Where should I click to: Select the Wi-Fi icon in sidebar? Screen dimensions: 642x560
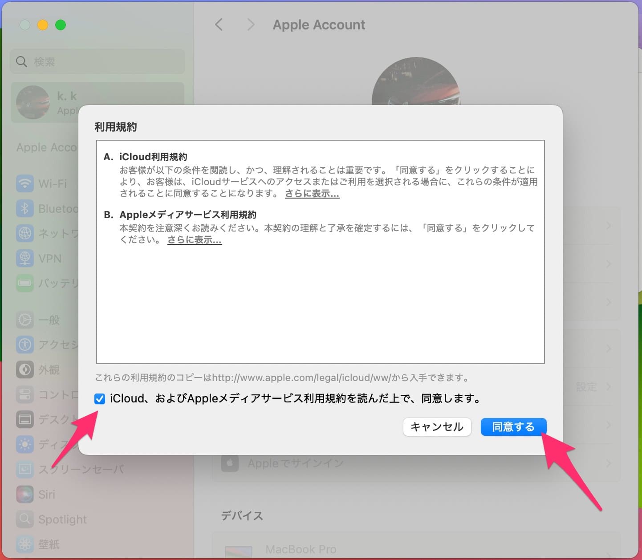[x=25, y=183]
